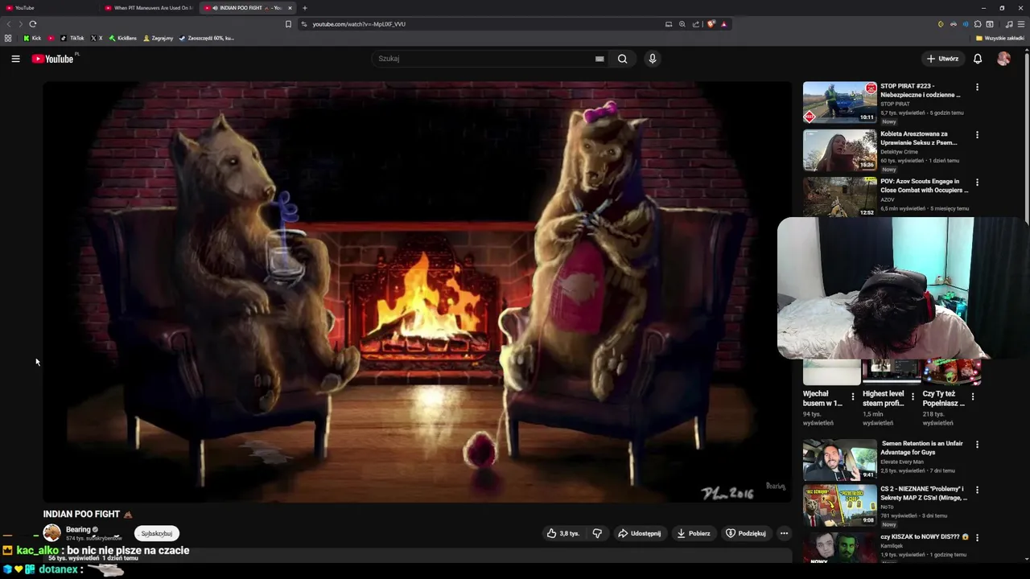Like the video with 3,8 tys. likes

(x=562, y=533)
